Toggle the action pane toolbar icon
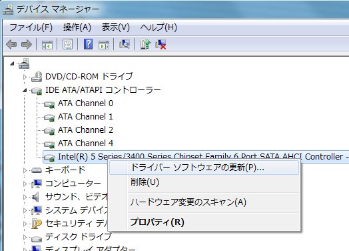Image resolution: width=349 pixels, height=251 pixels. point(104,45)
